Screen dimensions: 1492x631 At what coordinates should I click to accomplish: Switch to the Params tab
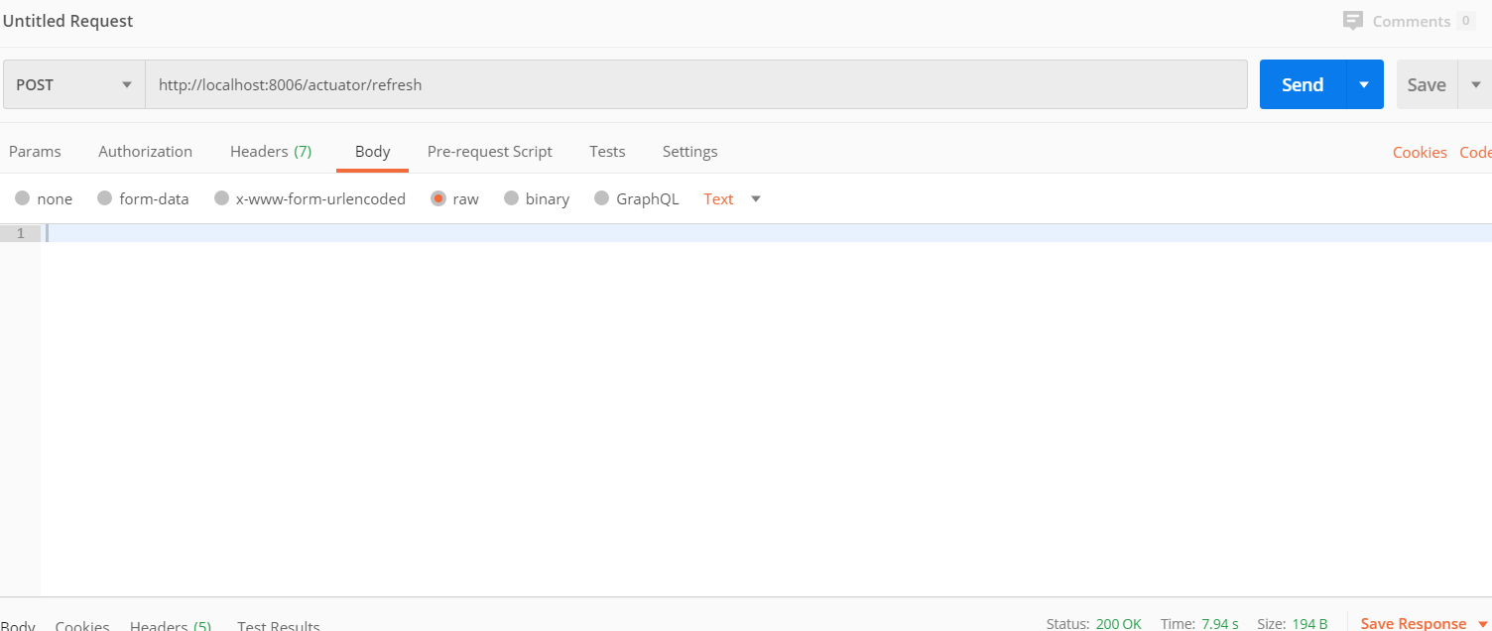(x=35, y=152)
